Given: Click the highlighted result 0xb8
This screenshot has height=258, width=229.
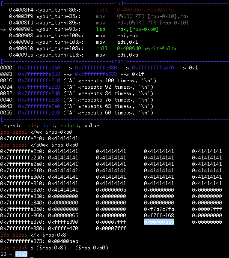Looking at the screenshot, I should pyautogui.click(x=21, y=254).
